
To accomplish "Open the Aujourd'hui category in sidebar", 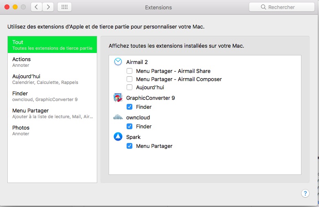I will coord(52,79).
